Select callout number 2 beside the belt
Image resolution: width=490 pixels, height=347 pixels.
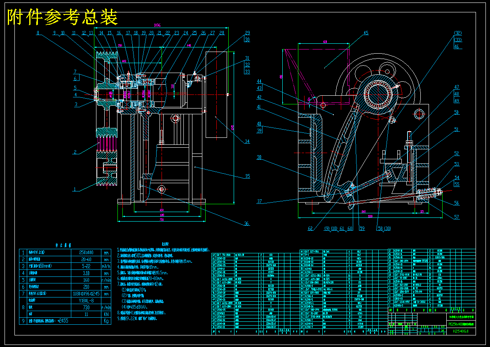(x=75, y=152)
